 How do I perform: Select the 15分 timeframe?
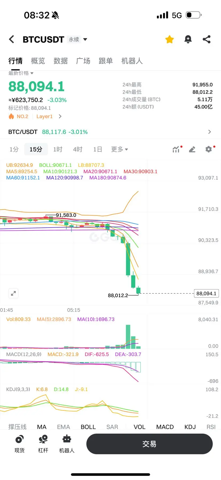(x=36, y=149)
